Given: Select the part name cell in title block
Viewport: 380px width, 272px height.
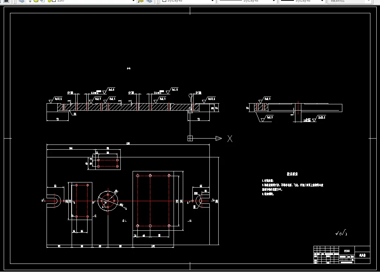Looking at the screenshot, I should (362, 255).
